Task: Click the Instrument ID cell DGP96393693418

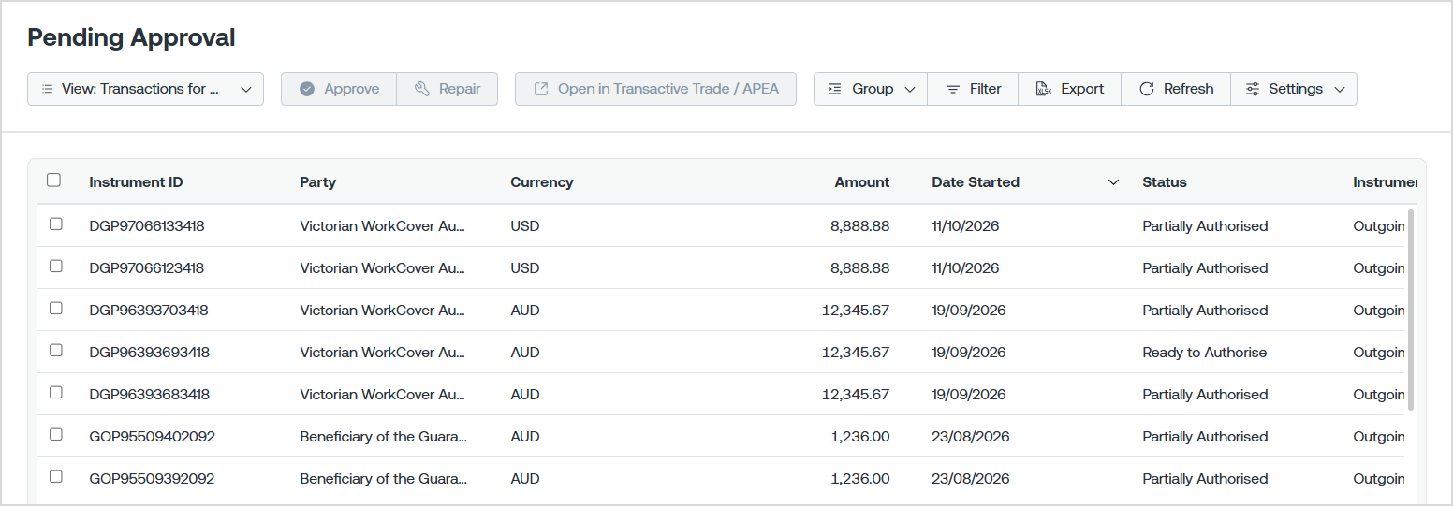Action: pyautogui.click(x=150, y=352)
